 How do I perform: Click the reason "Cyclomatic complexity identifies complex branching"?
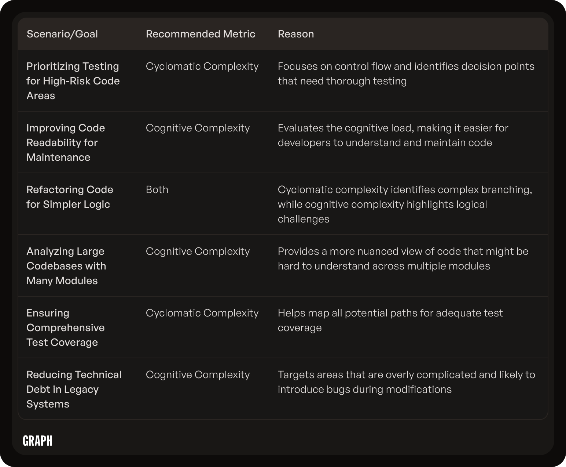pyautogui.click(x=405, y=204)
